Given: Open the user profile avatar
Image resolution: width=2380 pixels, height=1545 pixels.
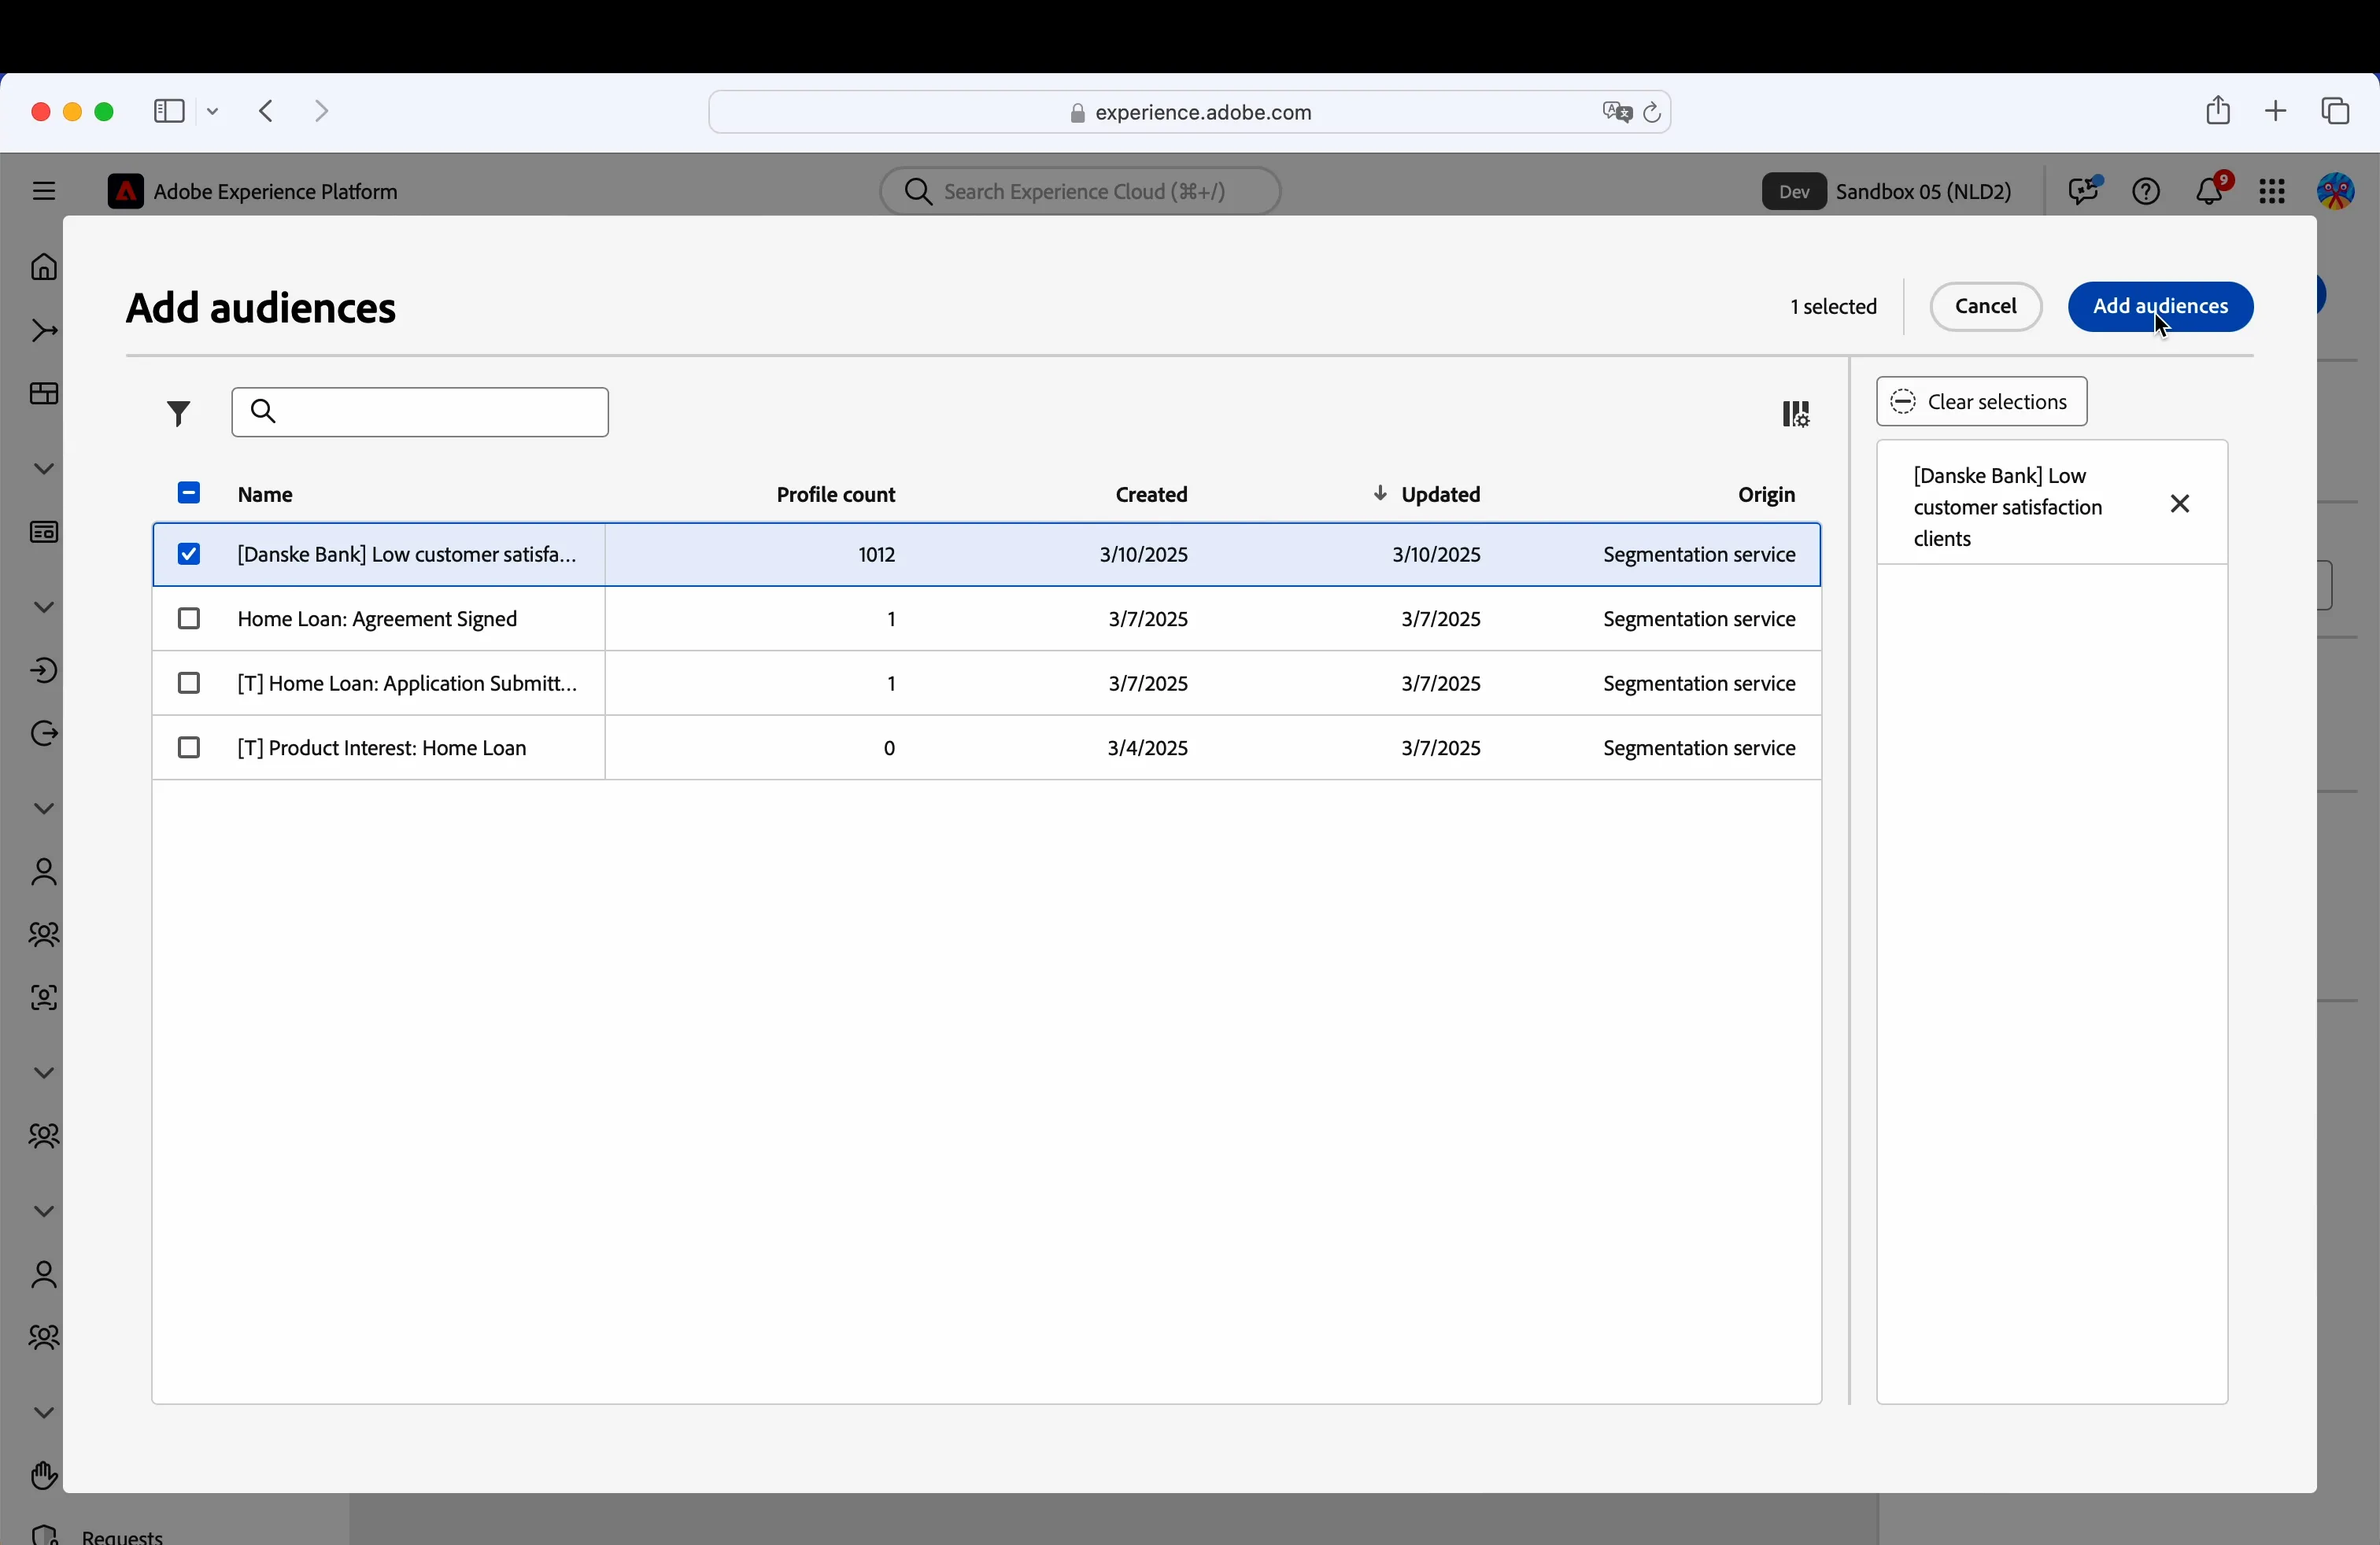Looking at the screenshot, I should pyautogui.click(x=2336, y=192).
